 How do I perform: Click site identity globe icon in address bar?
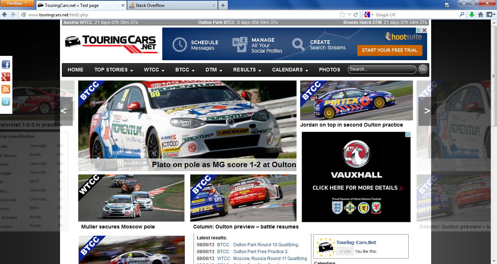pyautogui.click(x=24, y=15)
